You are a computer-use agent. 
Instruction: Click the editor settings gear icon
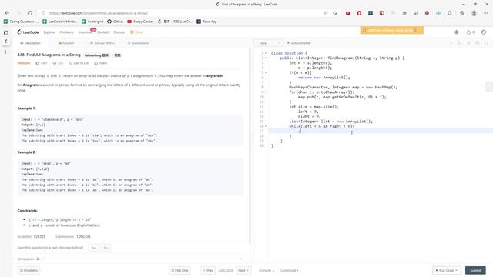478,43
